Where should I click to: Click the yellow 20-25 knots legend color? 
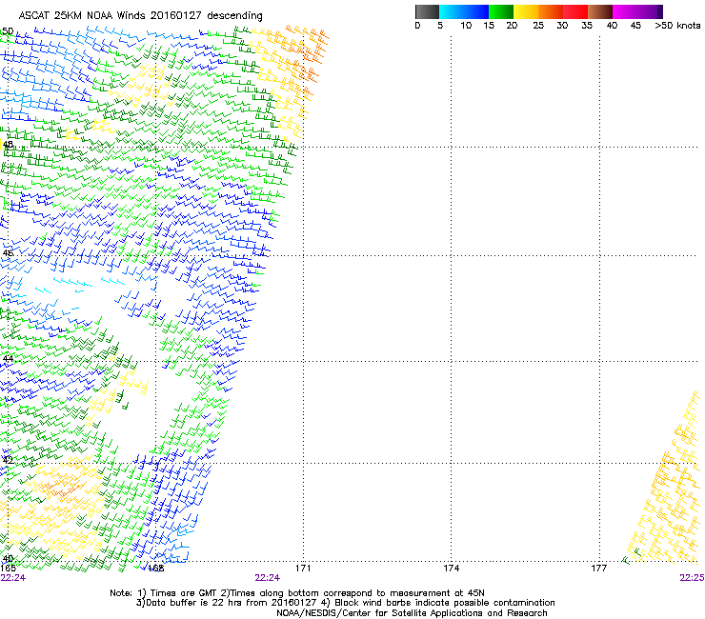pos(526,11)
